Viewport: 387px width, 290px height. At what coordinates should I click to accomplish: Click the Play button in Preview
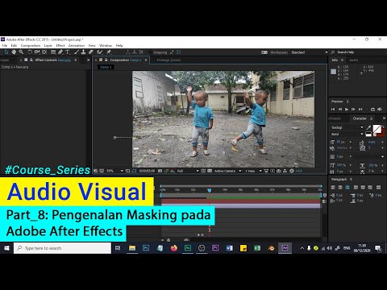tap(347, 109)
